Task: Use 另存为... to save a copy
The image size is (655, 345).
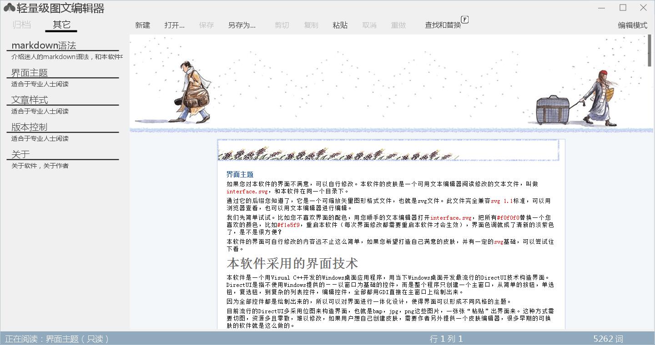Action: pos(241,25)
